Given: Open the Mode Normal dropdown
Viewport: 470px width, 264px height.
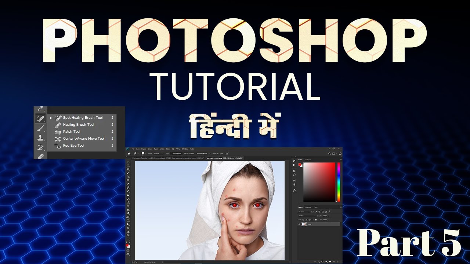Looking at the screenshot, I should (158, 154).
